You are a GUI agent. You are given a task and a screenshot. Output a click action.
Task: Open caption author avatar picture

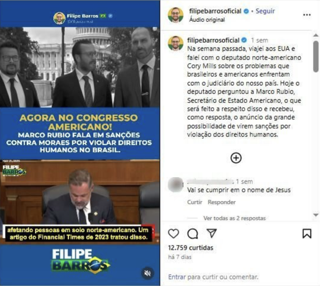coord(176,43)
